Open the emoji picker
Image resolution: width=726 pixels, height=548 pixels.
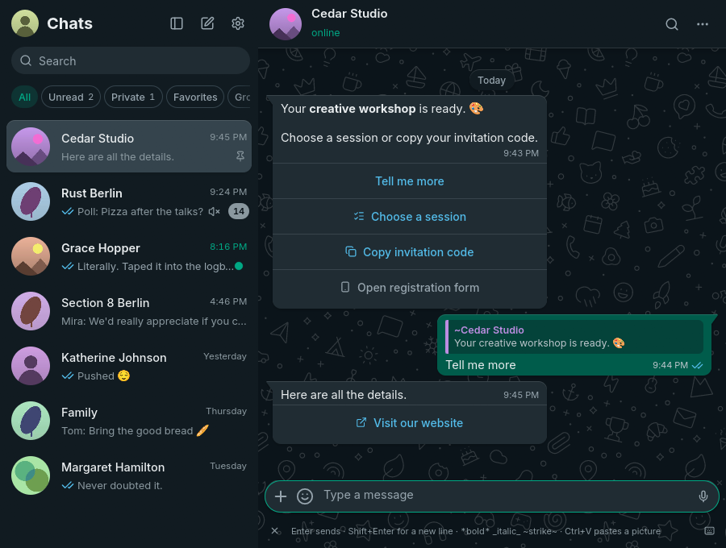coord(305,496)
